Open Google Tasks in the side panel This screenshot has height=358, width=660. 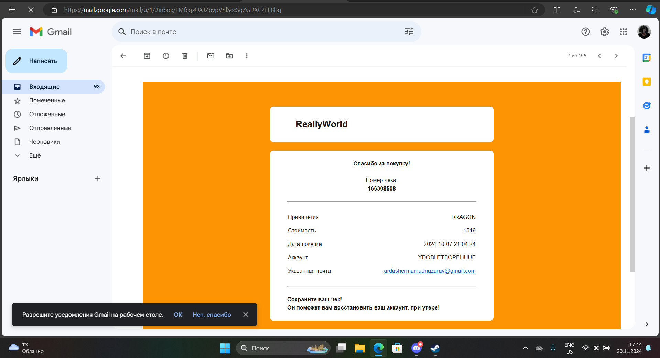pyautogui.click(x=647, y=106)
